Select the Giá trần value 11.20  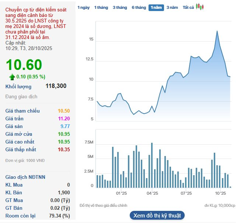64,118
